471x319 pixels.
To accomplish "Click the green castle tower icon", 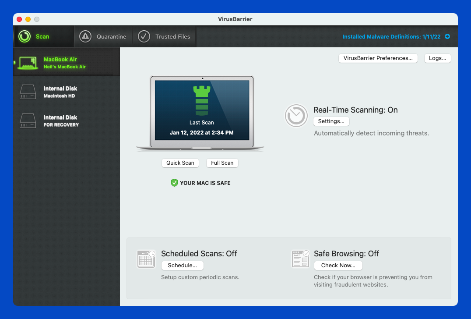I will (x=201, y=100).
